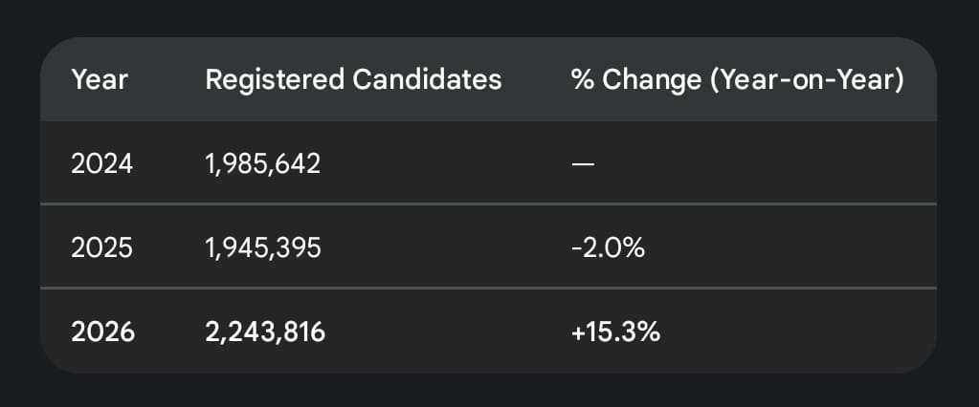Click the "(Year-on-Year)" text in the header
Image resolution: width=979 pixels, height=407 pixels.
click(x=807, y=80)
